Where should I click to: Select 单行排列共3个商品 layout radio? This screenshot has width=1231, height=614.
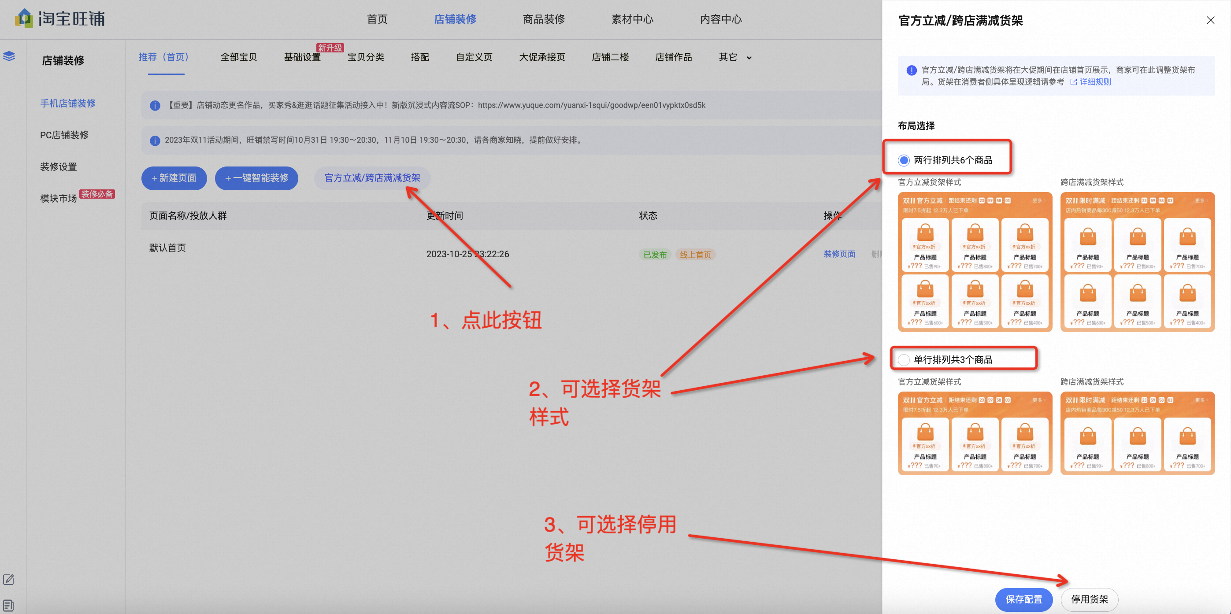[903, 360]
